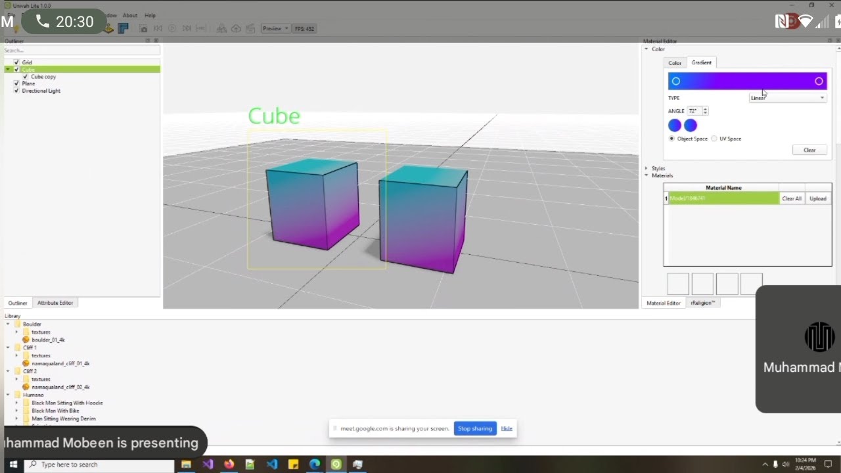Screen dimensions: 841x473
Task: Open the gradient TYPE Linear dropdown
Action: pos(788,98)
